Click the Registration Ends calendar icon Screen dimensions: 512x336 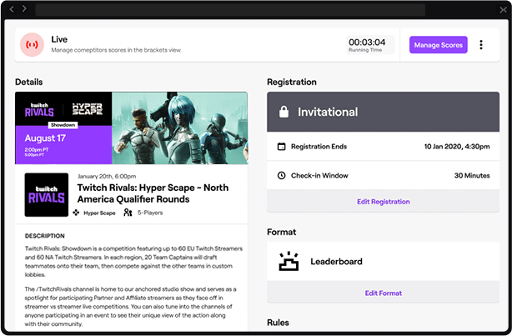pos(281,147)
